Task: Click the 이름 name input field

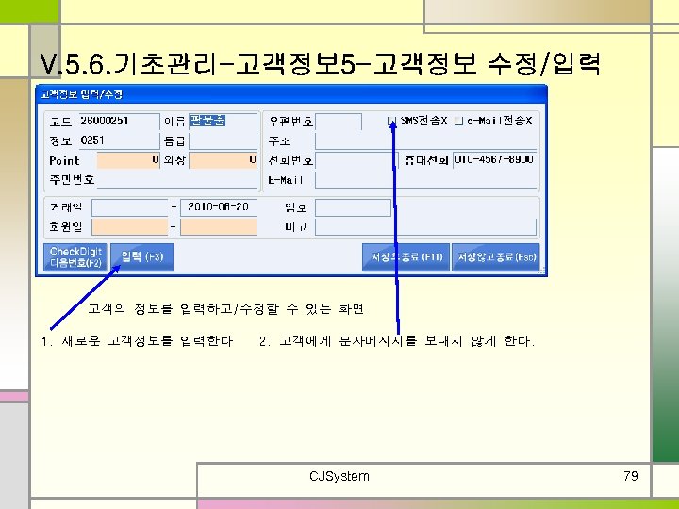Action: click(223, 122)
